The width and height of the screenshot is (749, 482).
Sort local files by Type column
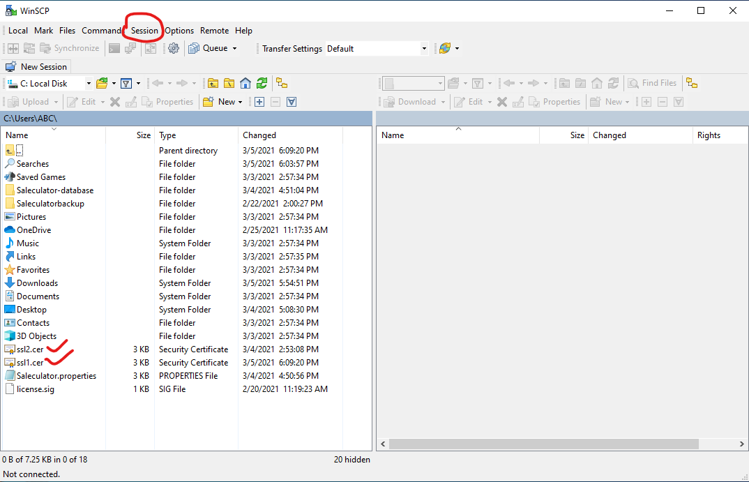click(196, 135)
